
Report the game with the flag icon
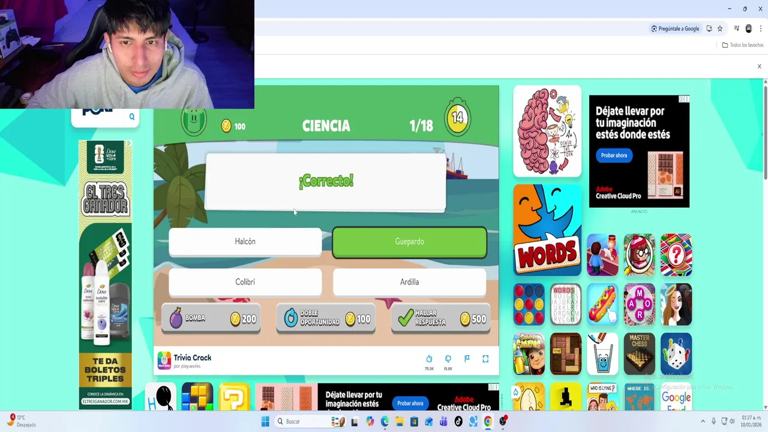pos(467,359)
